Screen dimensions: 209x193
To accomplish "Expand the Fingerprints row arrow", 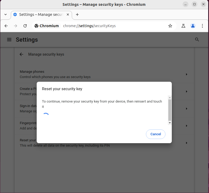I will click(187, 126).
